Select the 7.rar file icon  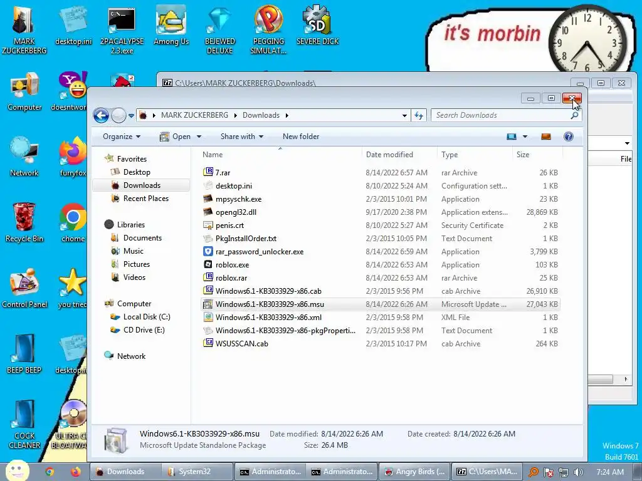click(208, 172)
